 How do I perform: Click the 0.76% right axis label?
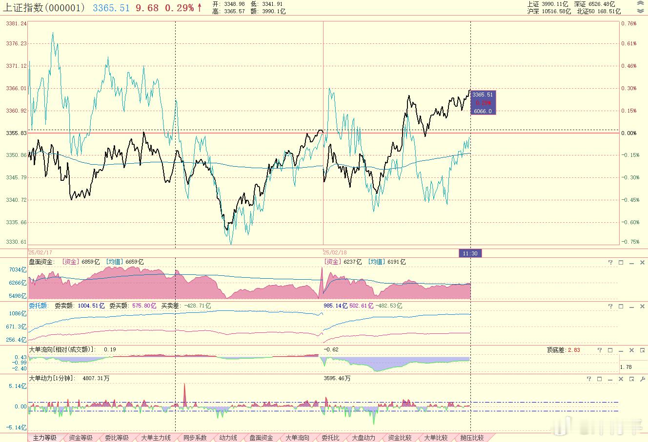629,23
